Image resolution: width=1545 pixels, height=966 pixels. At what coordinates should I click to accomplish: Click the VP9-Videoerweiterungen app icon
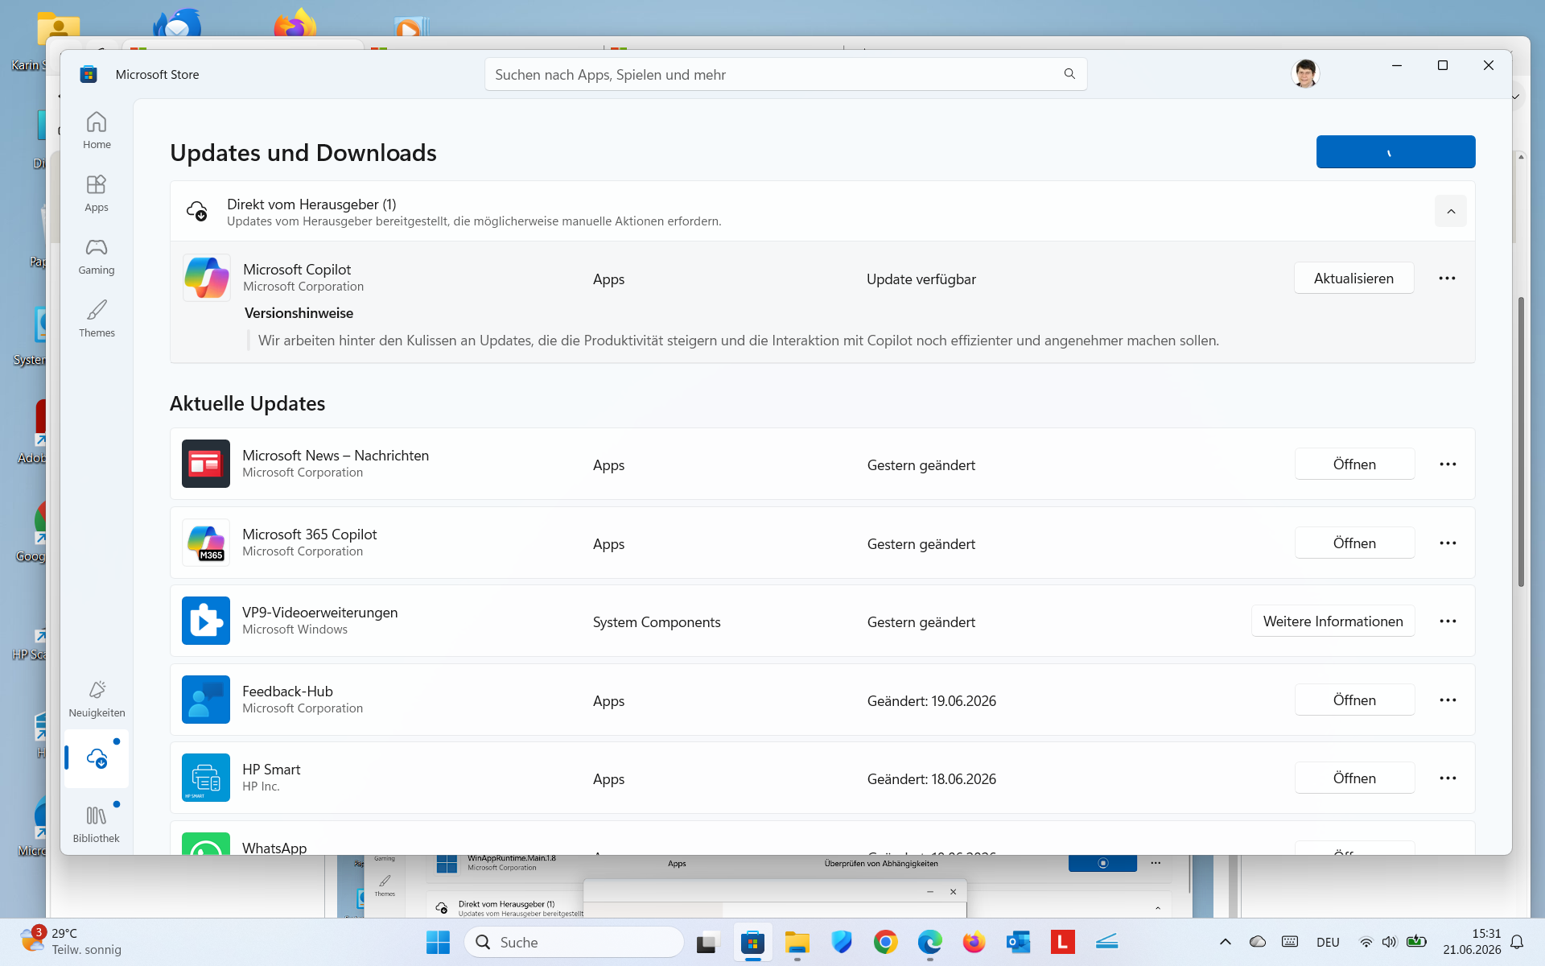coord(205,621)
